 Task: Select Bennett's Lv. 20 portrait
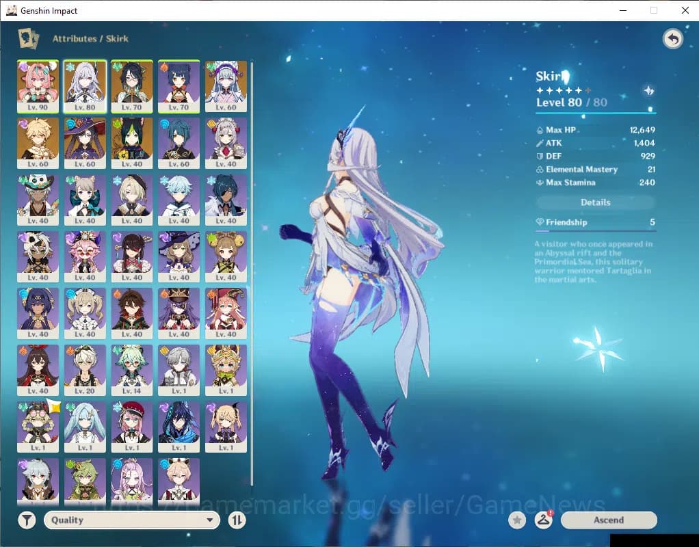(x=85, y=370)
